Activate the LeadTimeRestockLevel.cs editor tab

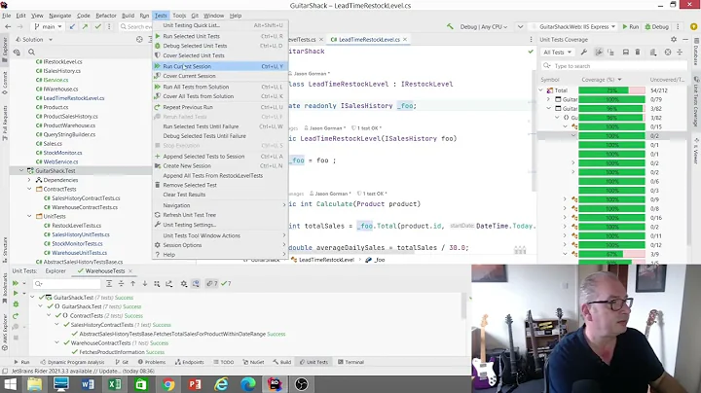tap(369, 39)
